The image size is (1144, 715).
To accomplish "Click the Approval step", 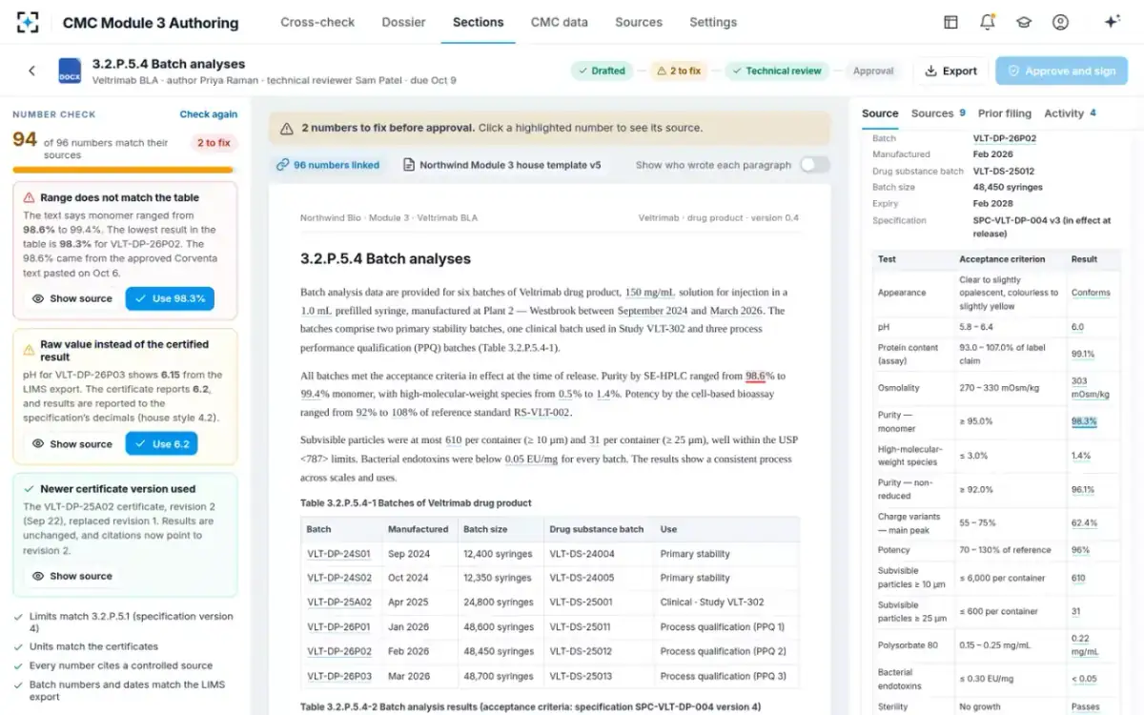I will coord(873,71).
